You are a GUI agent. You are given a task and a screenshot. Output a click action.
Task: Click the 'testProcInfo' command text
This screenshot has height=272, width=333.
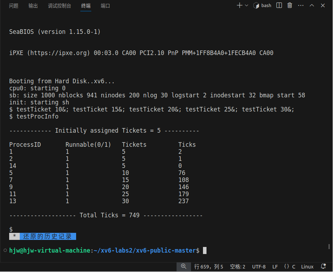pyautogui.click(x=37, y=116)
